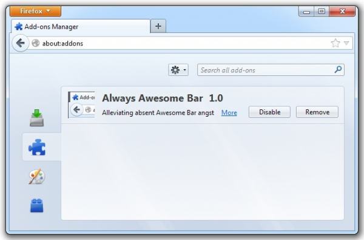Click the Always Awesome Bar thumbnail

click(81, 105)
